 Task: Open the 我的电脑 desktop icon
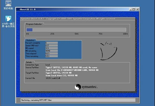[x=8, y=5]
